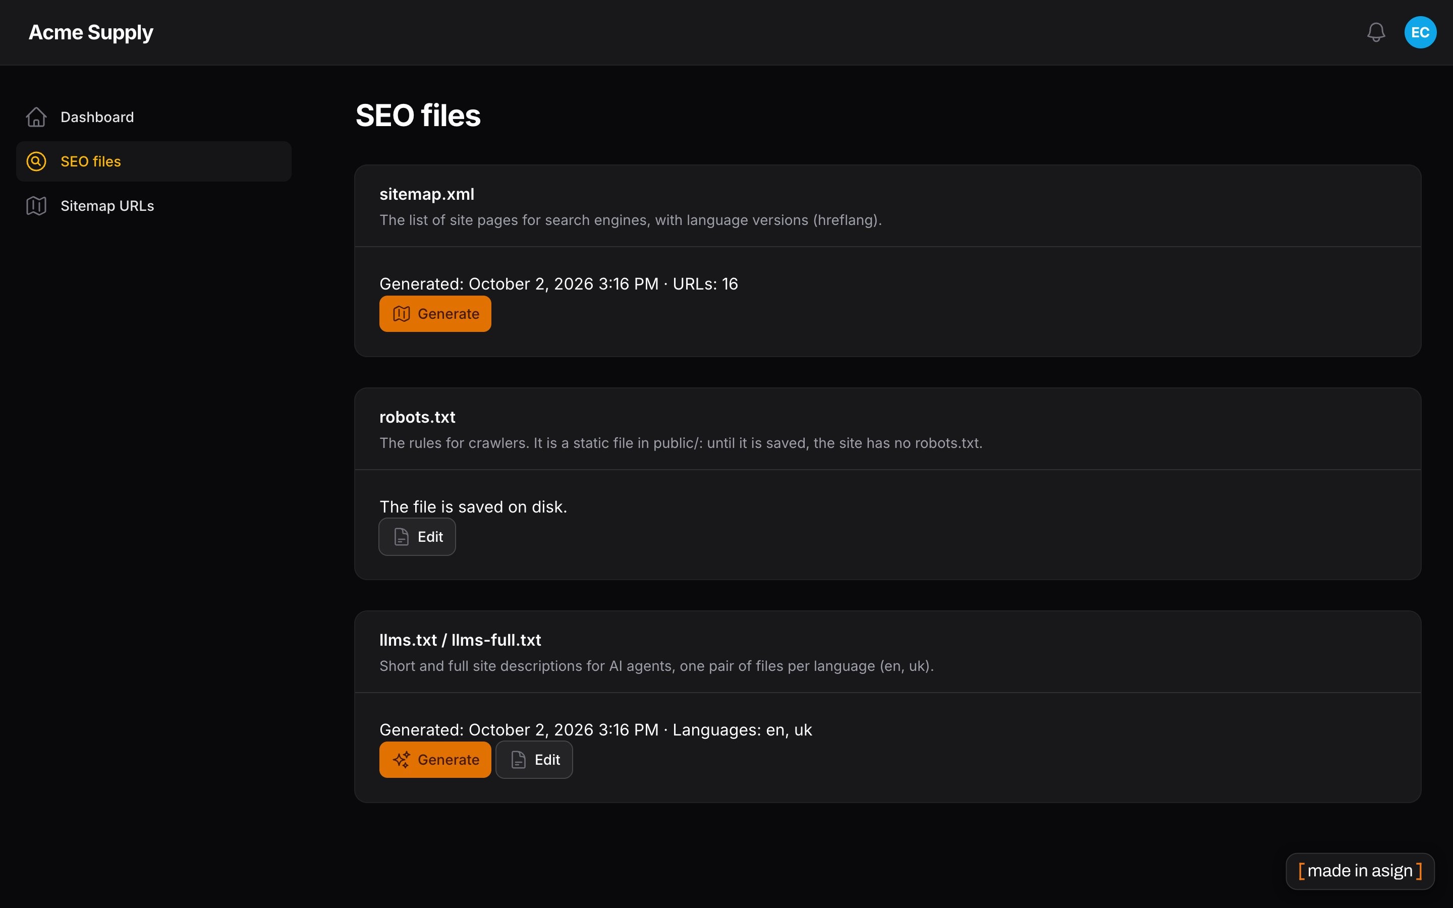This screenshot has width=1453, height=908.
Task: Edit the llms.txt files
Action: click(534, 760)
